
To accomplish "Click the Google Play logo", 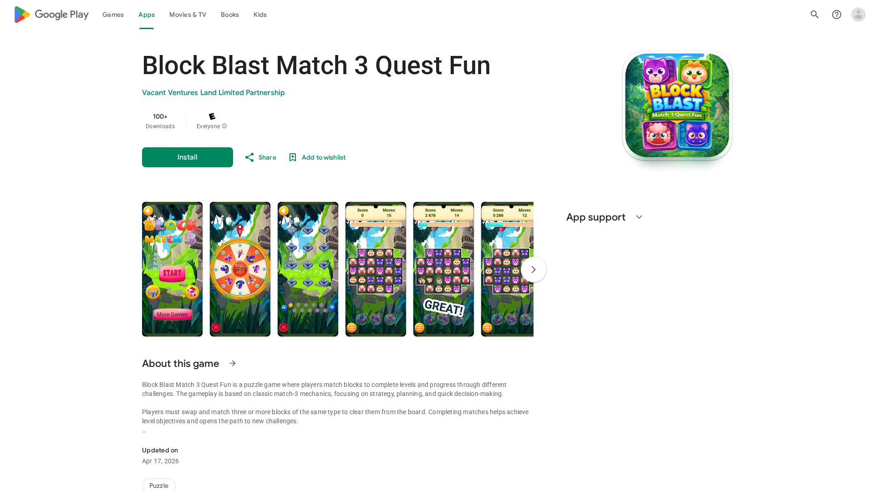I will [x=51, y=15].
